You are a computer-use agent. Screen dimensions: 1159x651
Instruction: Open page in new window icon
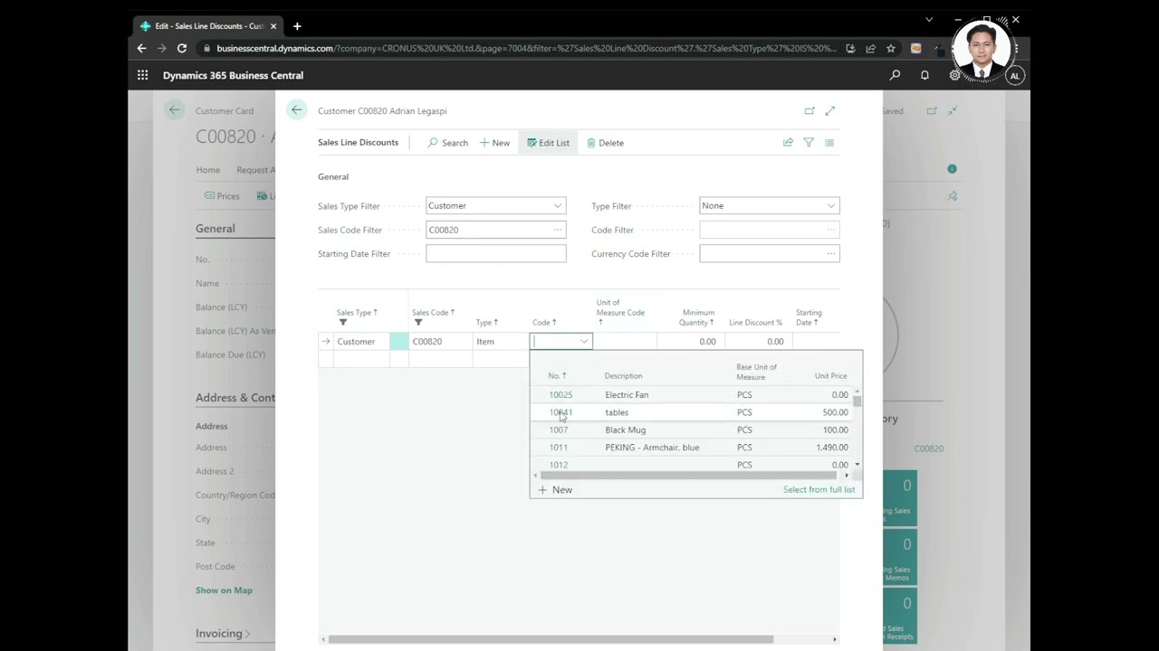point(809,110)
